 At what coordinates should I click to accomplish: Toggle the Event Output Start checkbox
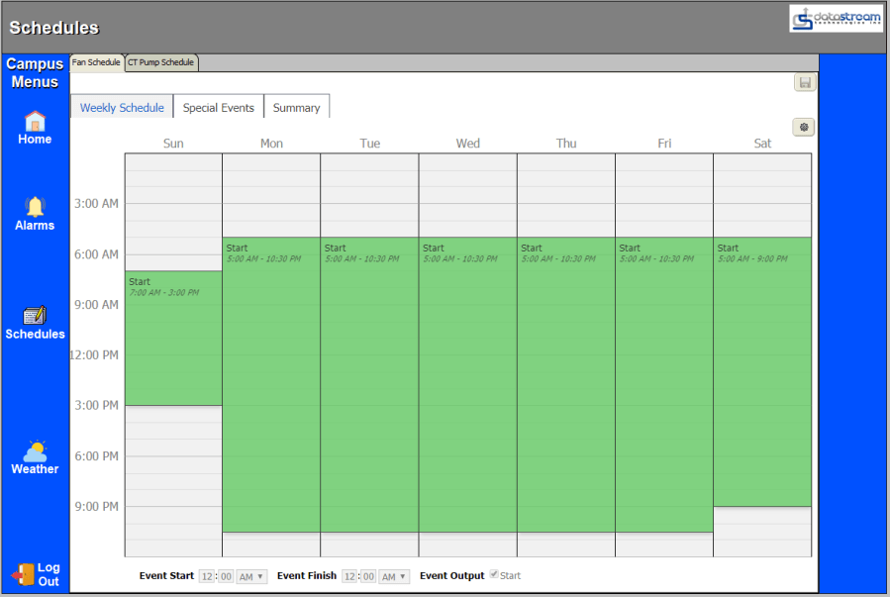pyautogui.click(x=495, y=575)
